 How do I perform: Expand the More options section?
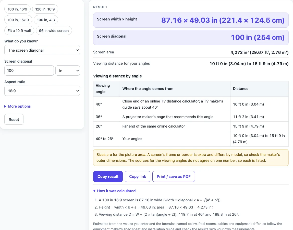[18, 106]
